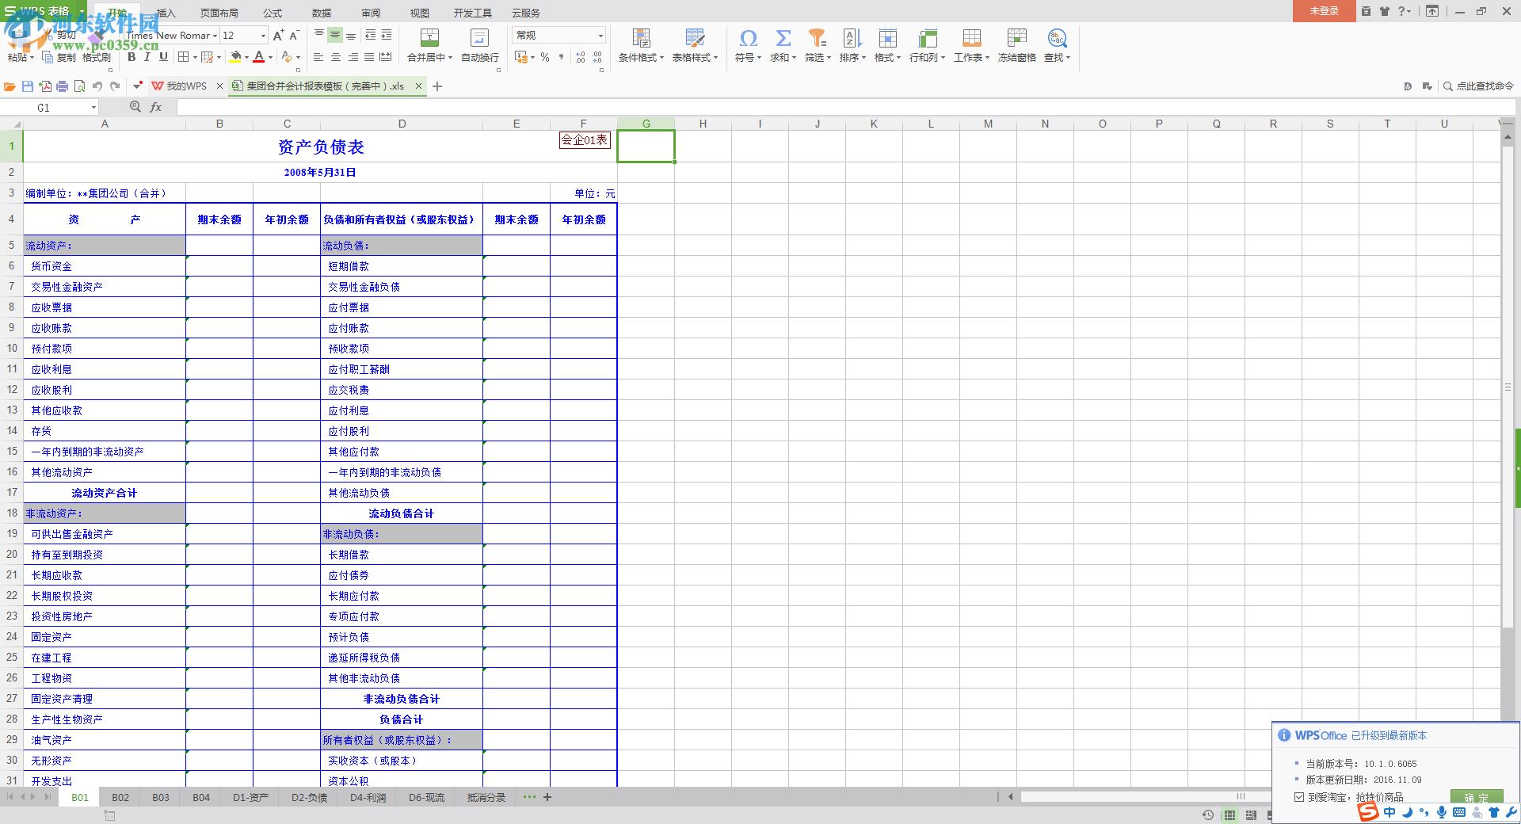
Task: Click the Open file folder icon
Action: coord(10,86)
